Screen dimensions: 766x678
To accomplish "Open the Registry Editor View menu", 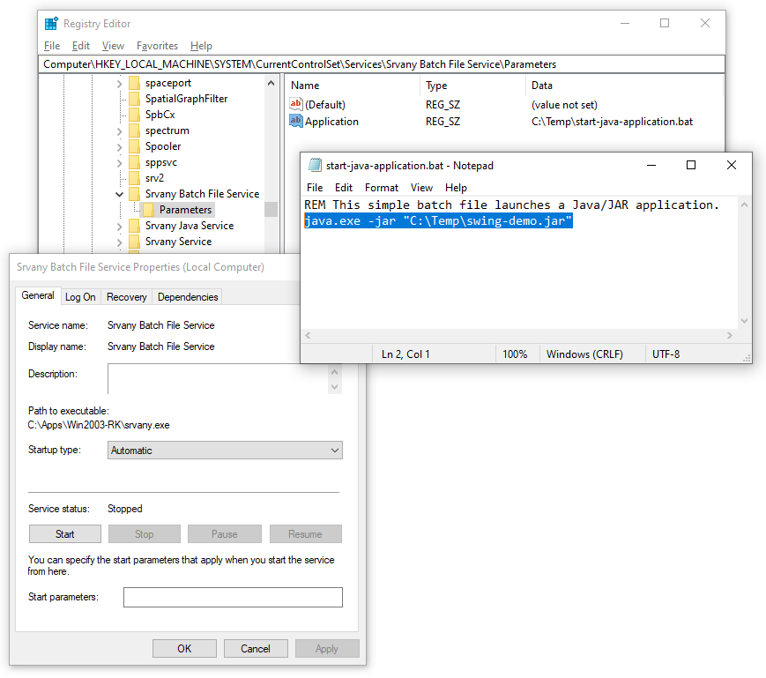I will point(114,46).
